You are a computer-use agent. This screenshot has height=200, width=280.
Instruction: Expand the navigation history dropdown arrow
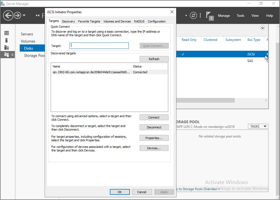[x=24, y=15]
